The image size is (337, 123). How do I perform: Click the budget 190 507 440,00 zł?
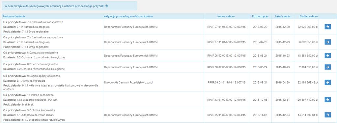[x=307, y=100]
